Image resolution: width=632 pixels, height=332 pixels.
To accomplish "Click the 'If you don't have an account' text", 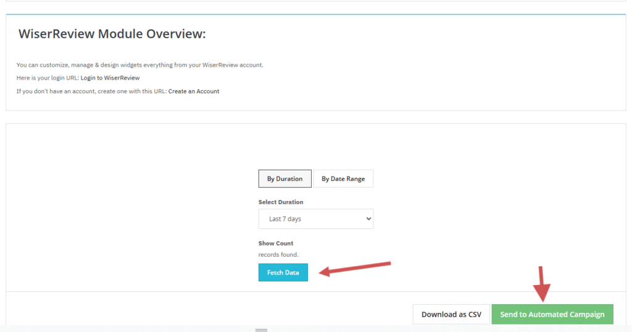I will point(91,91).
